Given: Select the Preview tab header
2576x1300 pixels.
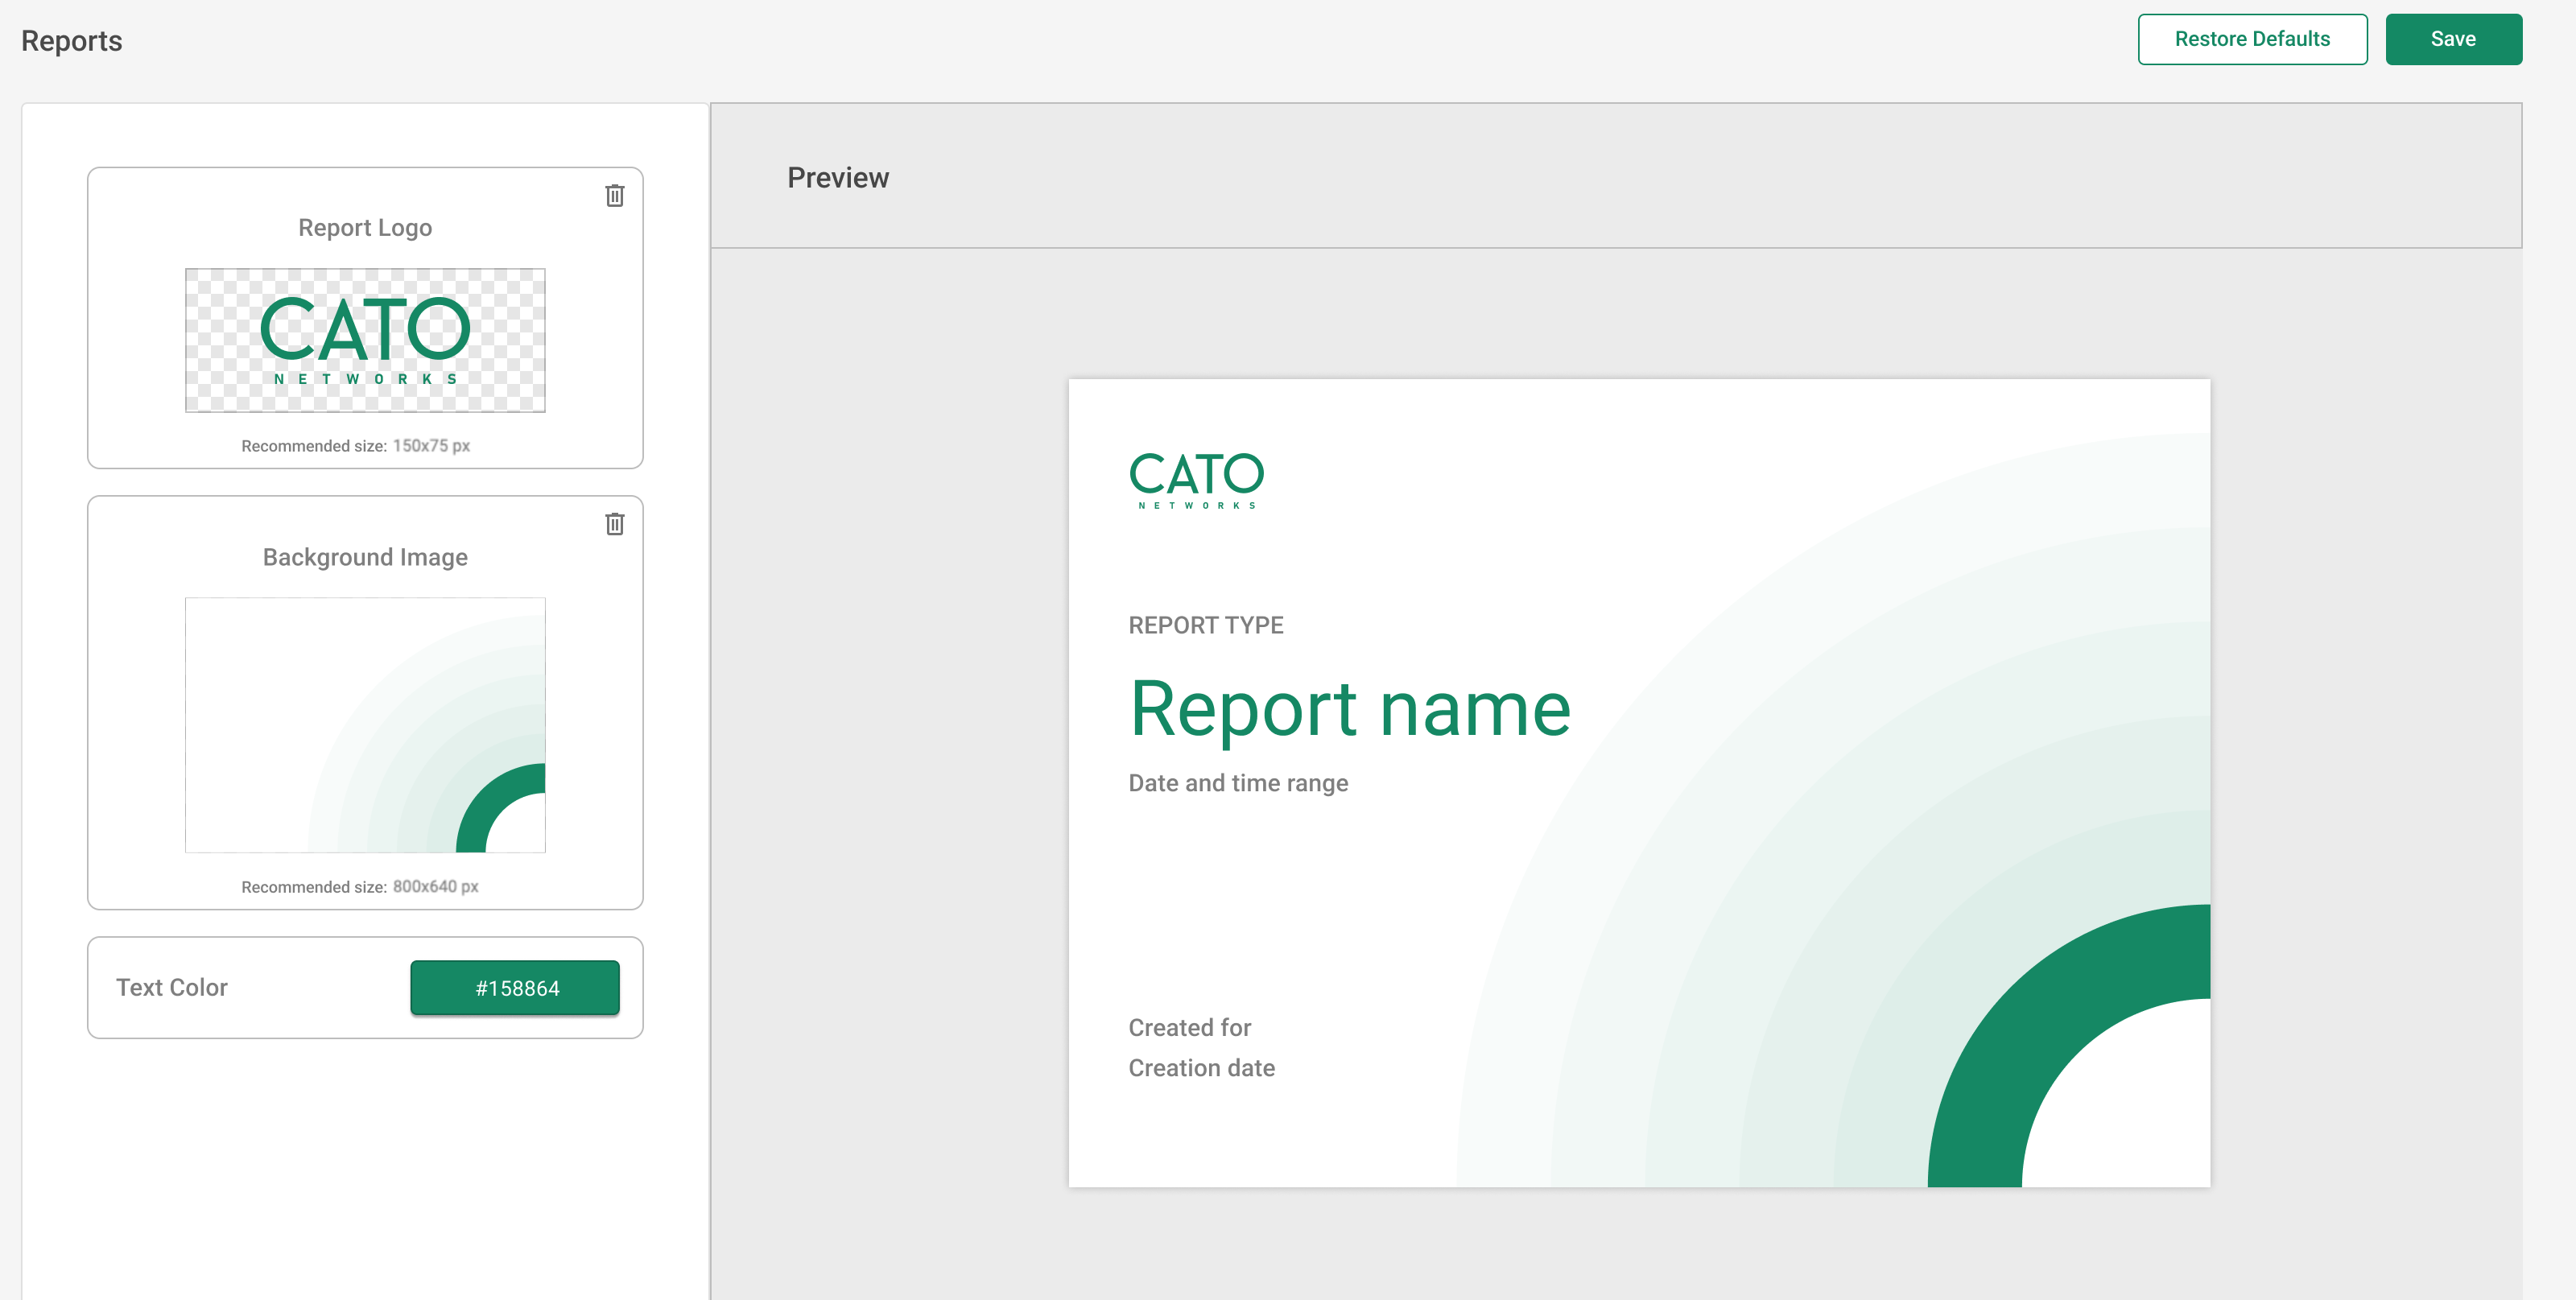Looking at the screenshot, I should tap(838, 177).
